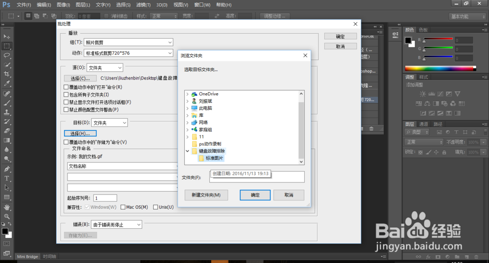This screenshot has height=263, width=489.
Task: Enable Mac OS(M) compatibility checkbox
Action: (123, 207)
